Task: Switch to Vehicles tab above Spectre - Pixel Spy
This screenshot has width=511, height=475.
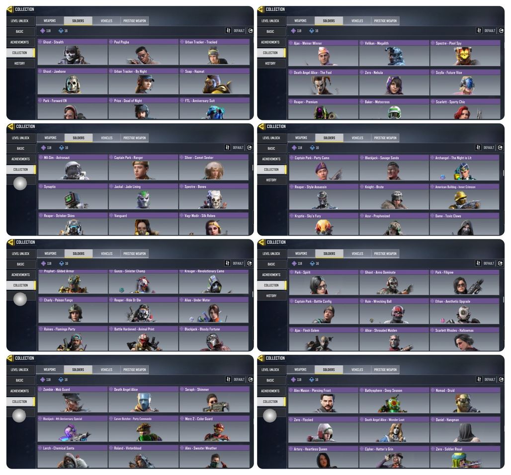Action: coord(357,21)
